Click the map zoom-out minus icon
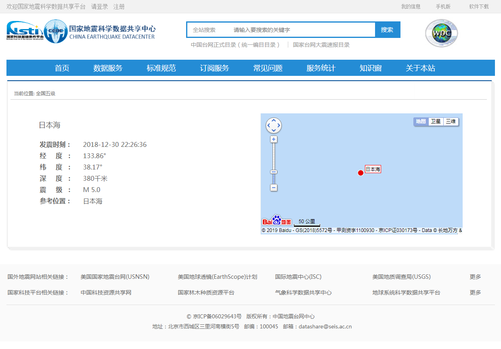Image resolution: width=501 pixels, height=349 pixels. pyautogui.click(x=274, y=188)
